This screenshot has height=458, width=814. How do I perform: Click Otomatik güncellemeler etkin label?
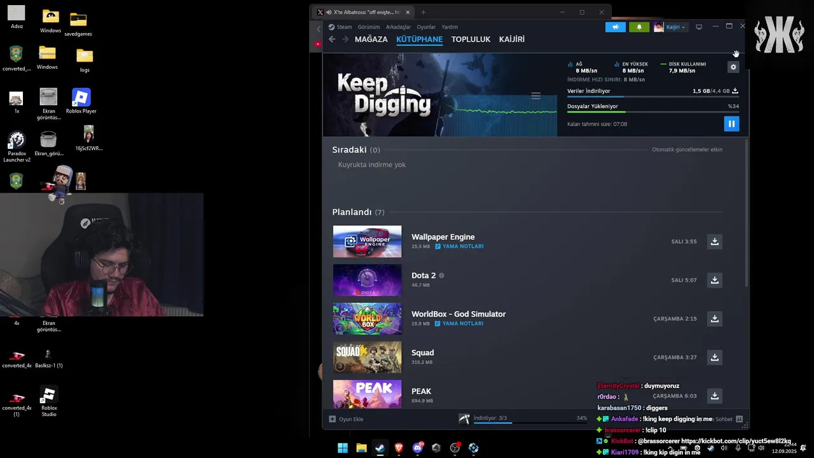pyautogui.click(x=687, y=149)
